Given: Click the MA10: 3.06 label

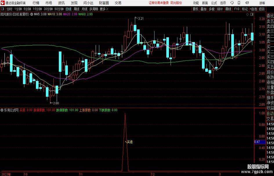Looking at the screenshot, I should click(x=55, y=14).
